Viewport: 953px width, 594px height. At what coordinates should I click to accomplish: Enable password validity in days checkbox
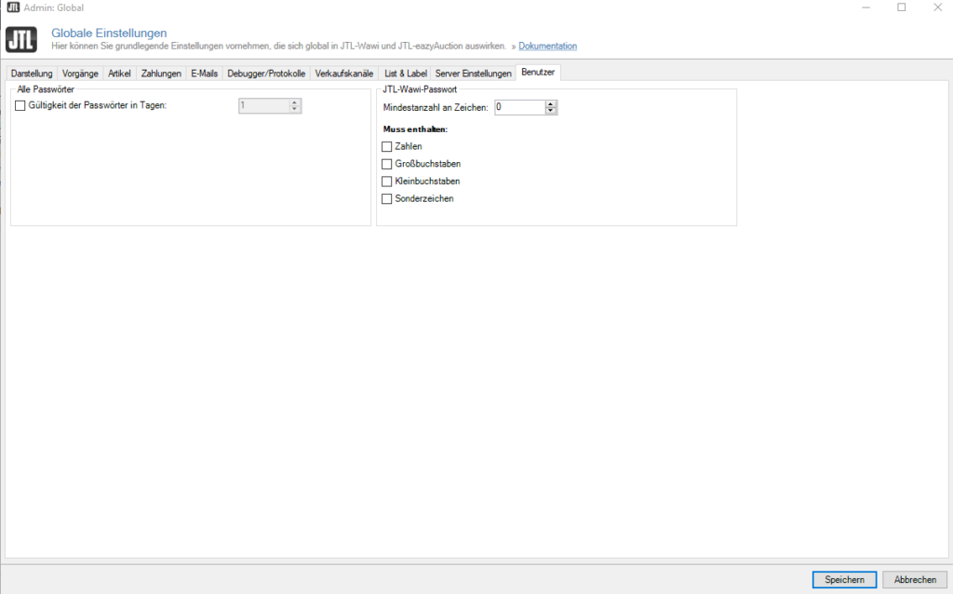[20, 106]
